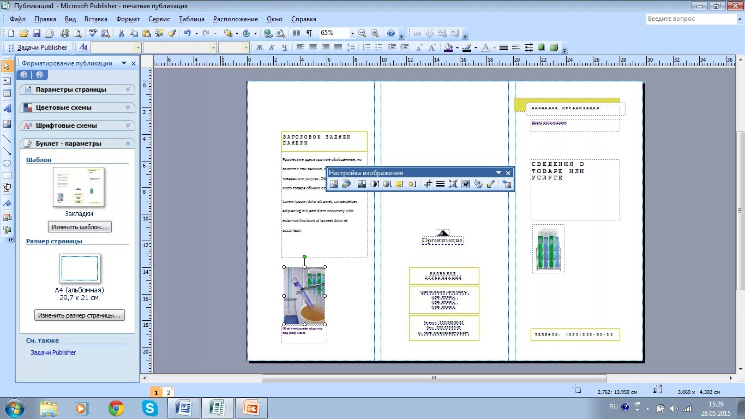The image size is (745, 419).
Task: Click Reset Picture in Picture toolbar
Action: click(507, 184)
